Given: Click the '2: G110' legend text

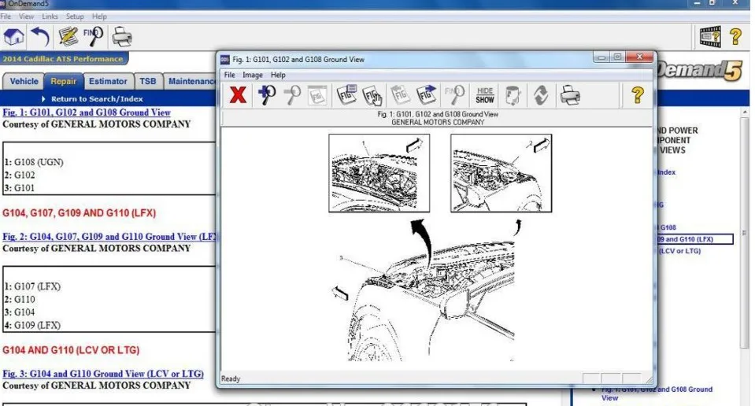Looking at the screenshot, I should point(20,300).
